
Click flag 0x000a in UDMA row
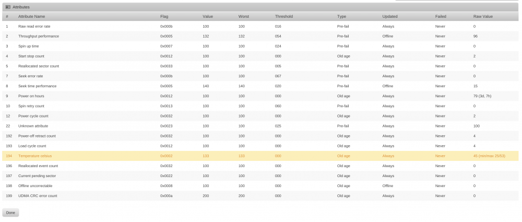(167, 196)
